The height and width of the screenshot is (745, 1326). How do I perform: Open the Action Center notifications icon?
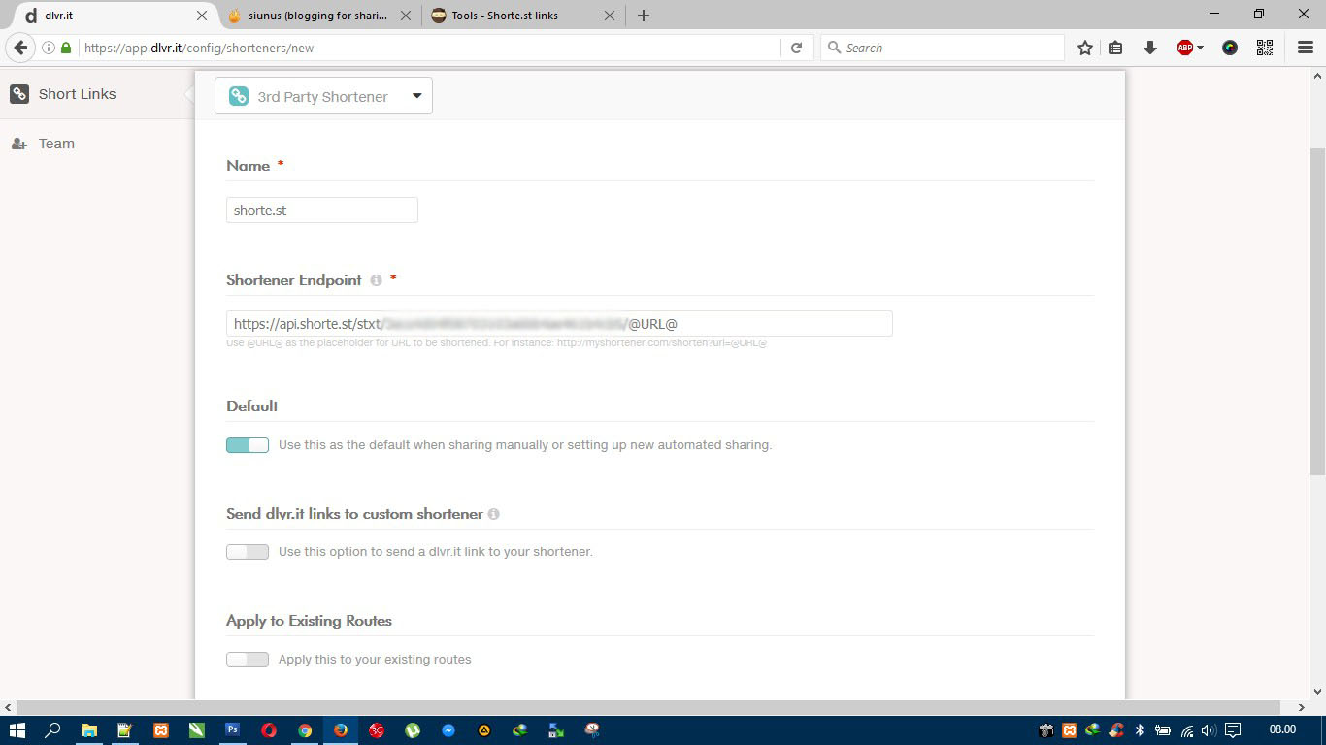point(1233,729)
